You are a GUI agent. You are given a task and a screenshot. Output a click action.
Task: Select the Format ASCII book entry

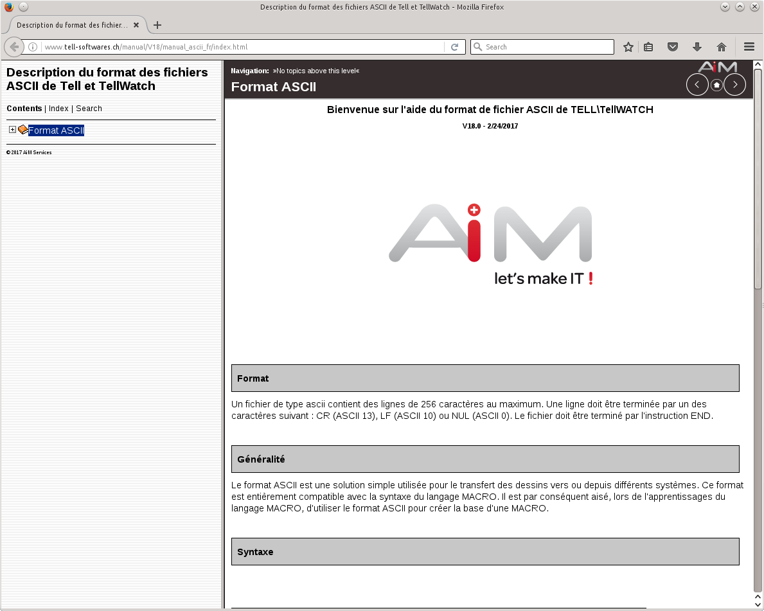coord(56,130)
